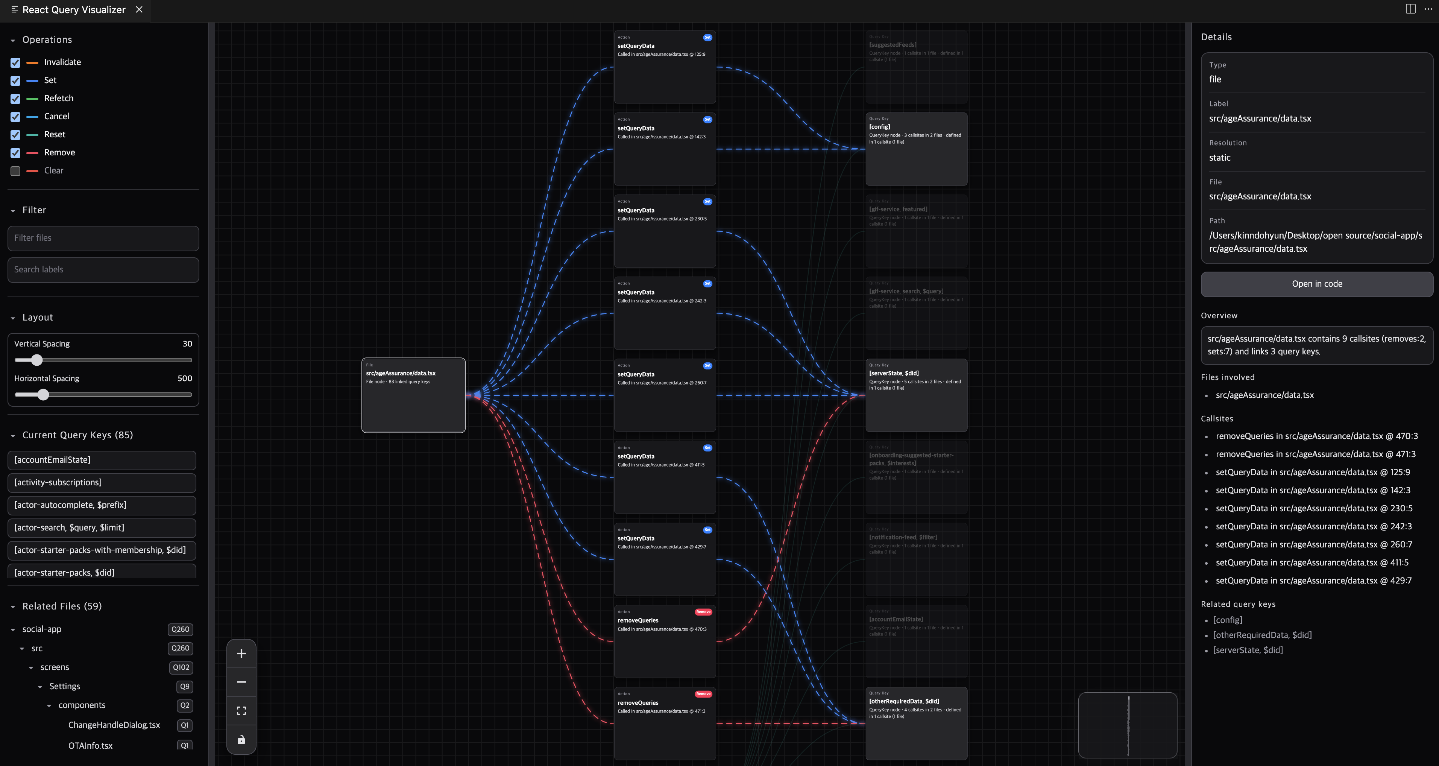Fit the graph to the viewport
Screen dimensions: 1439x766
click(241, 710)
